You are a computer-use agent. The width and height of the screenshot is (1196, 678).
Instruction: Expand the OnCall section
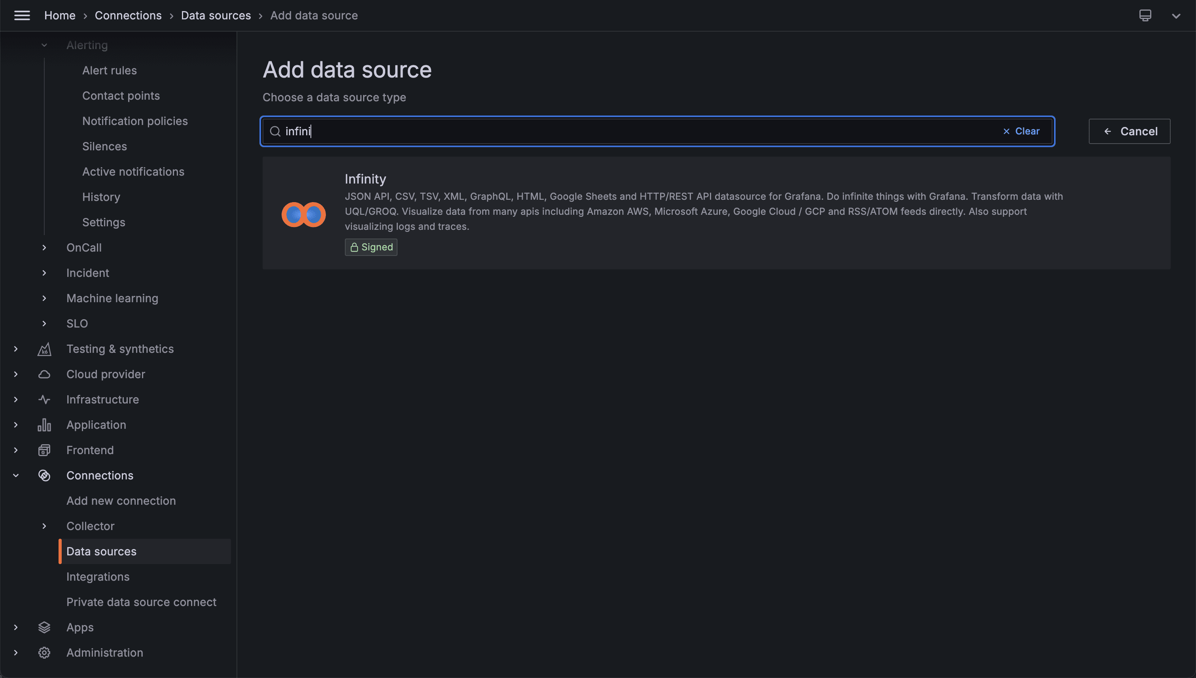tap(44, 248)
